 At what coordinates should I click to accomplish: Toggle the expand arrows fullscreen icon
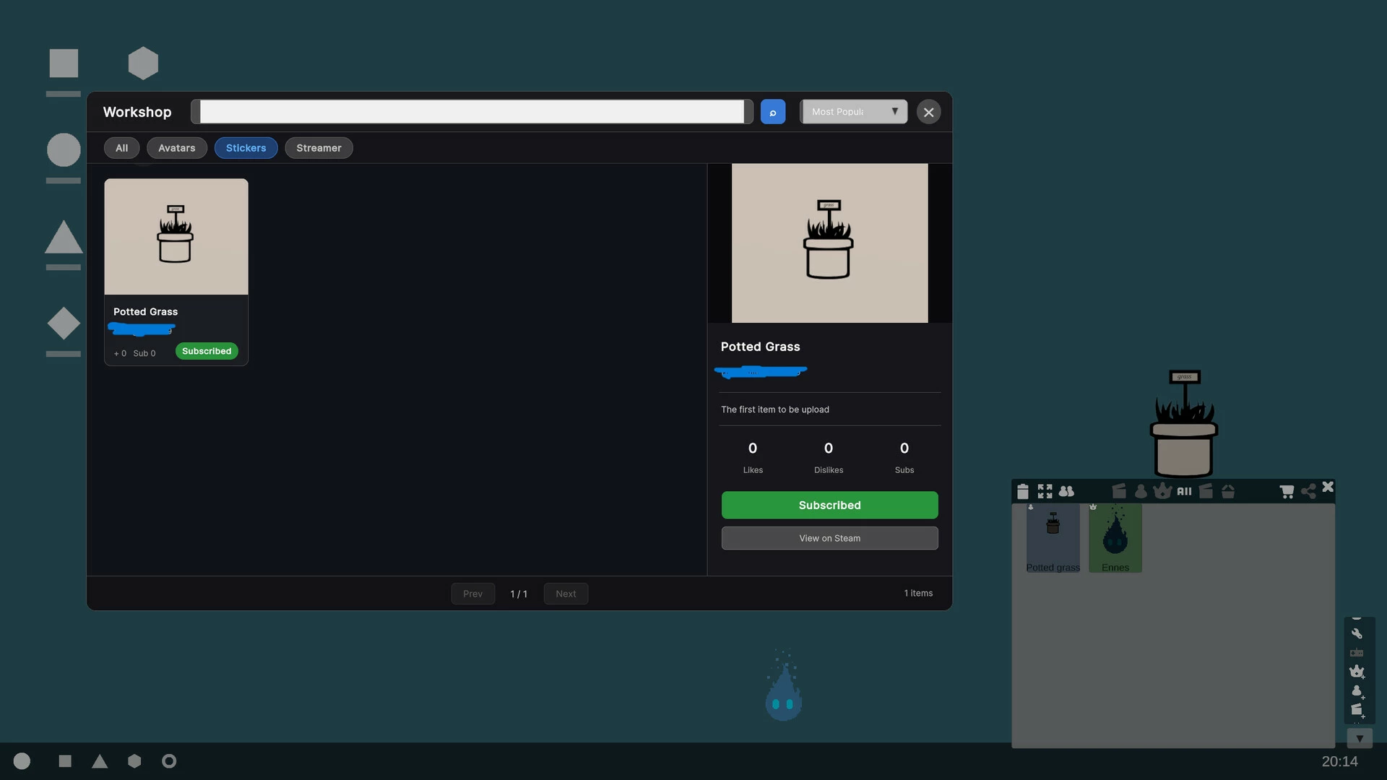tap(1045, 492)
